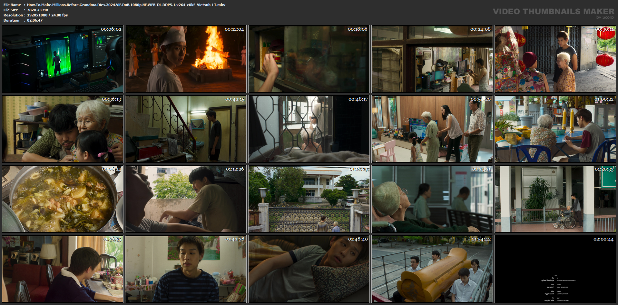This screenshot has height=305, width=618.
Task: Click timestamp 00:36:13
Action: click(112, 99)
